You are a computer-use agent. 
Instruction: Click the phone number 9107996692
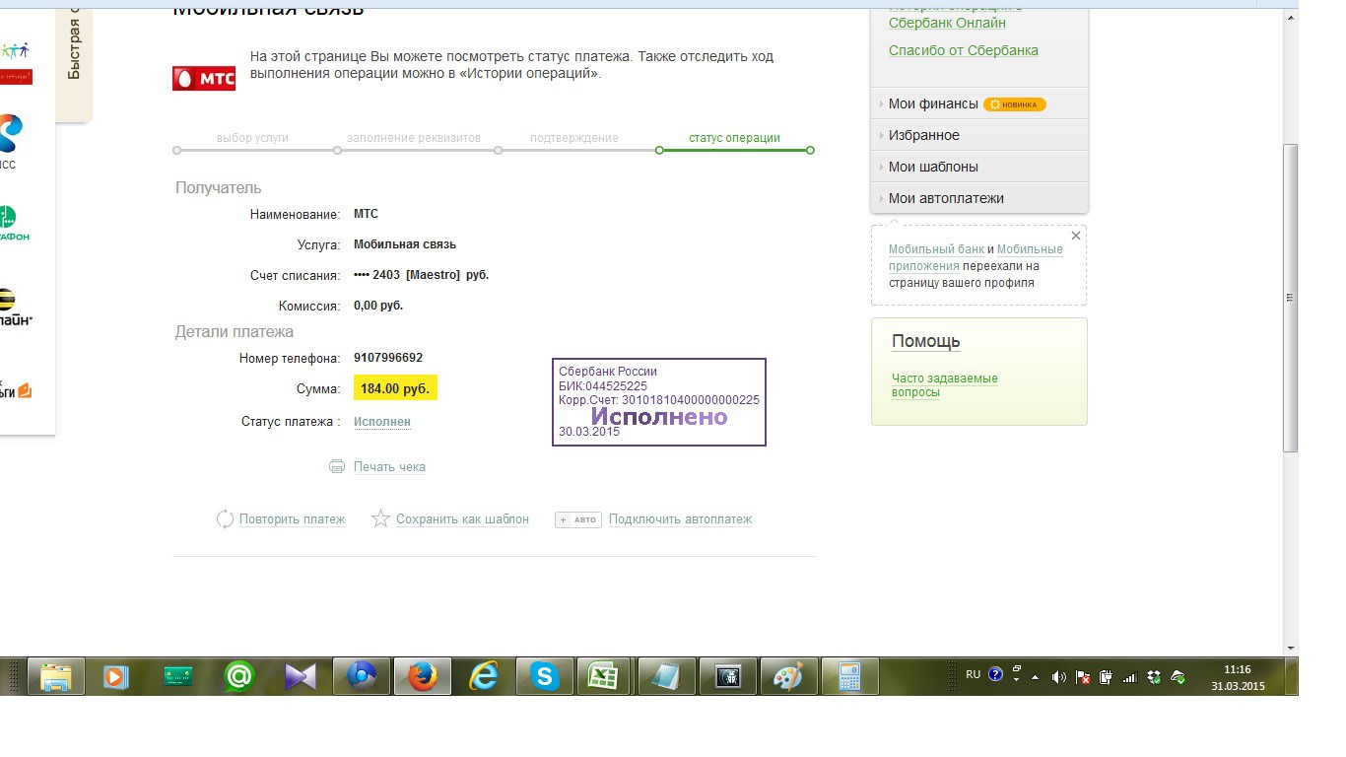388,358
